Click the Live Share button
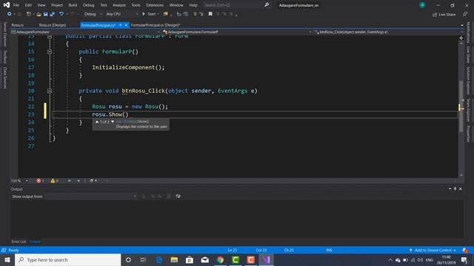Screen dimensions: 474x266 444,14
